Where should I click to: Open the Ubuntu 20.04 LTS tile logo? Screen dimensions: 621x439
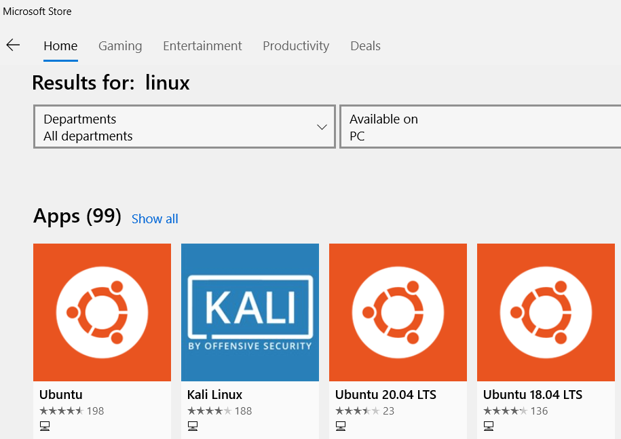398,312
